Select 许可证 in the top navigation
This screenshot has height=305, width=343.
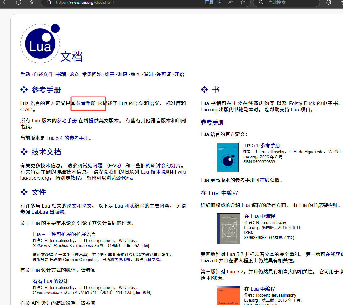pyautogui.click(x=164, y=74)
